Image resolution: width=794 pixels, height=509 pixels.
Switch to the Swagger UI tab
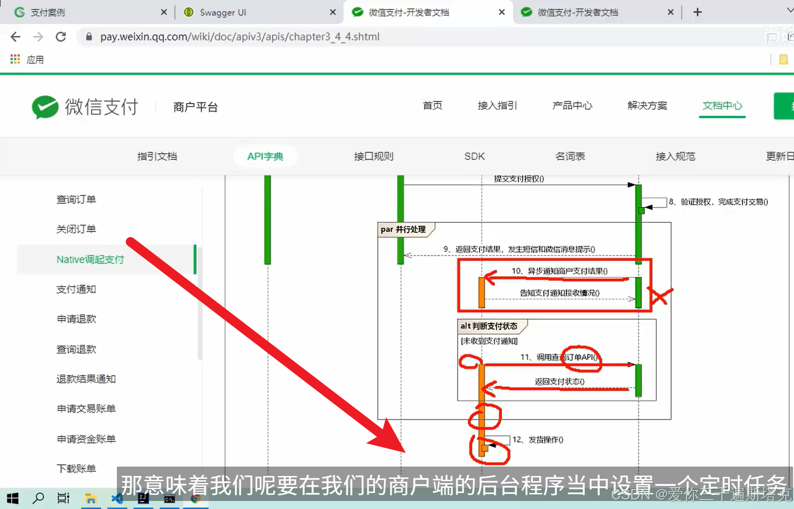point(258,12)
